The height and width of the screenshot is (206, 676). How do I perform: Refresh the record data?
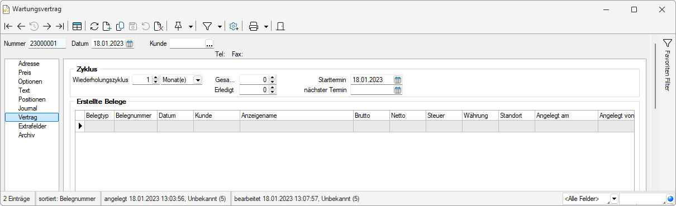pos(94,26)
